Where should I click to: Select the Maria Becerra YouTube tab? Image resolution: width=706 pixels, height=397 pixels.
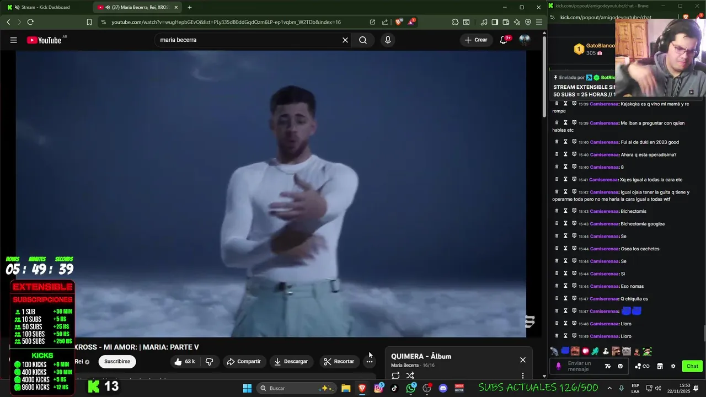tap(138, 7)
